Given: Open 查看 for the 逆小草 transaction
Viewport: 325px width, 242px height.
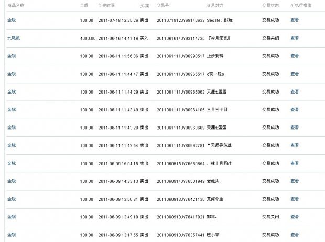Looking at the screenshot, I should [x=295, y=235].
